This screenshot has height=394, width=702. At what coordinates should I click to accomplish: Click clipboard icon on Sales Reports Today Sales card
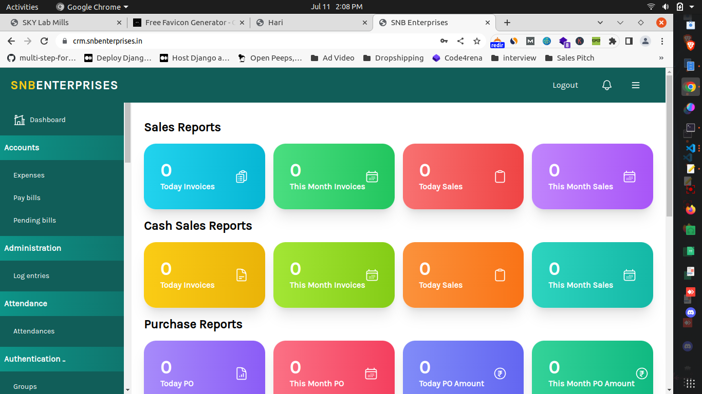click(500, 176)
